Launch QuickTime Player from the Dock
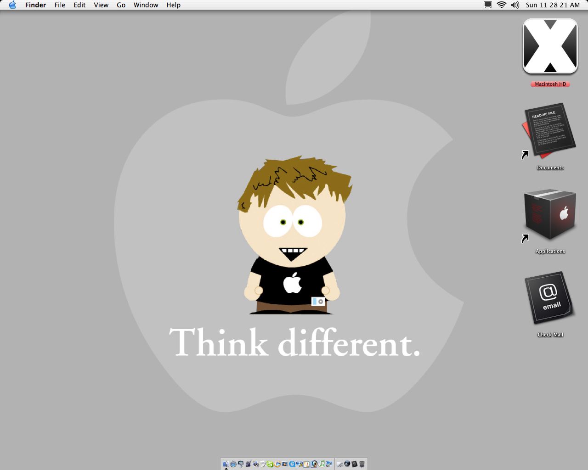Viewport: 588px width, 470px height. tap(292, 464)
